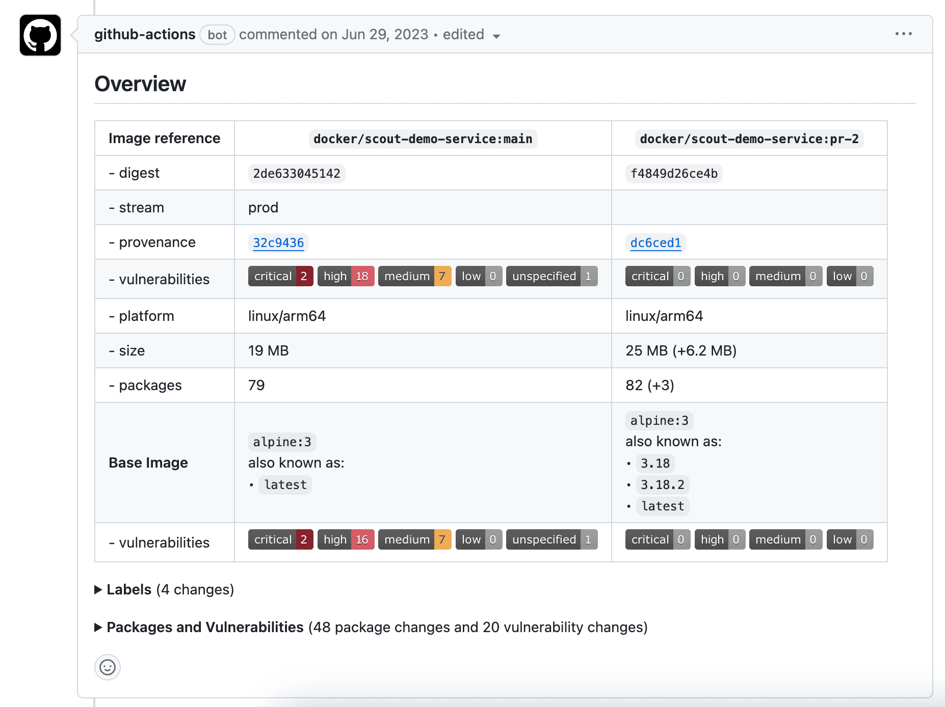Click the high 16 badge in base image row

click(346, 539)
